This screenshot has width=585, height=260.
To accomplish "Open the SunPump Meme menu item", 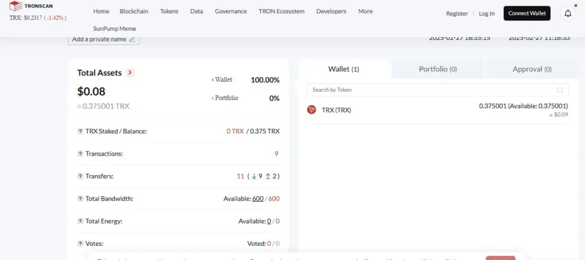I will coord(114,29).
